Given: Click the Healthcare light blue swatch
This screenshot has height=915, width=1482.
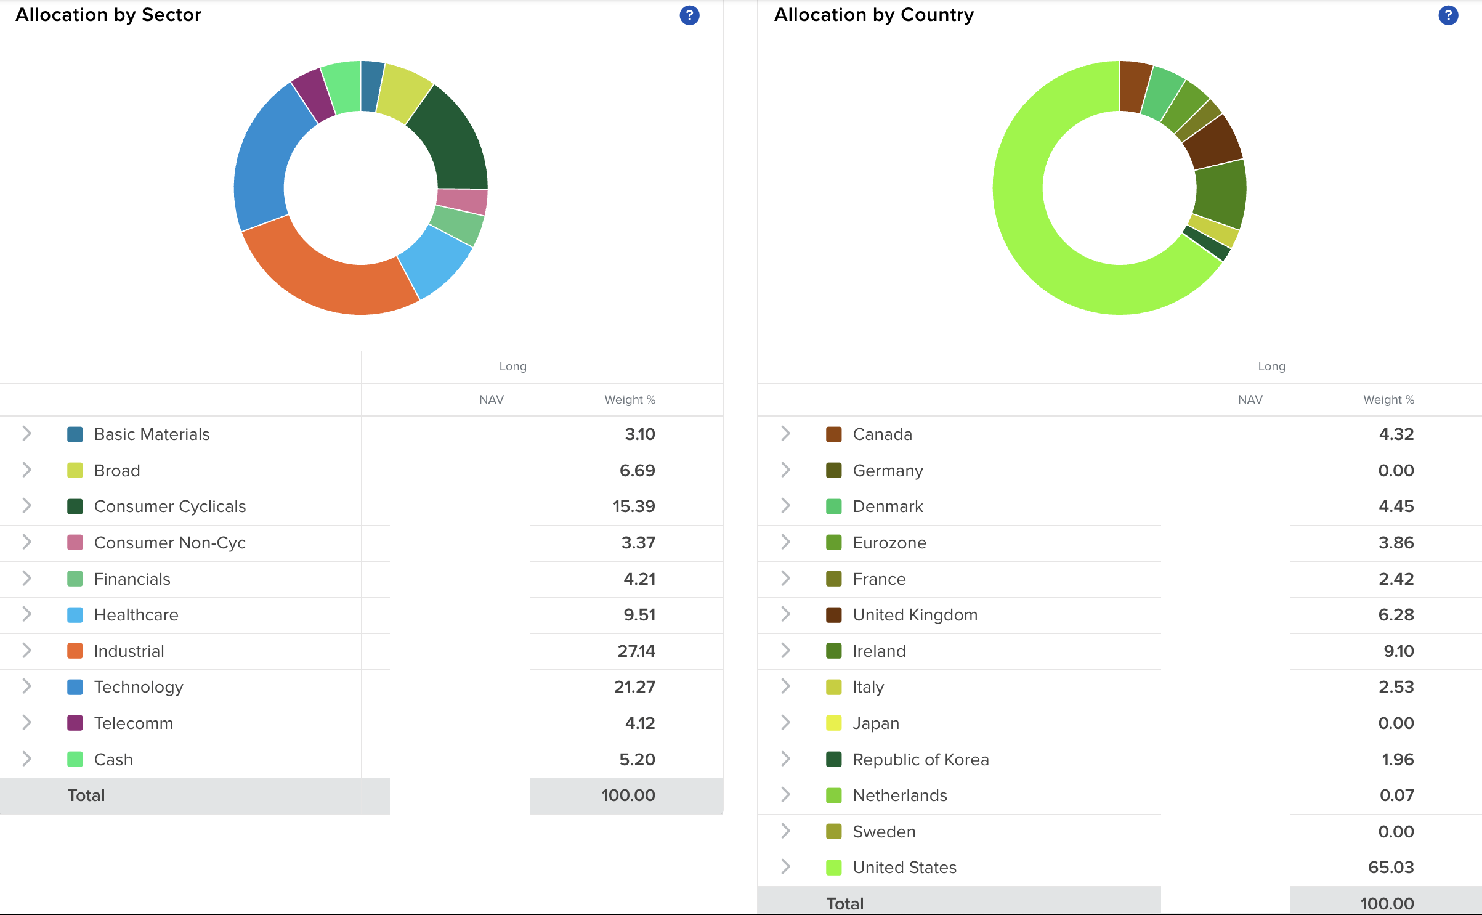Looking at the screenshot, I should coord(75,615).
